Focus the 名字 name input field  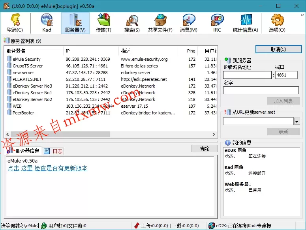[261, 90]
